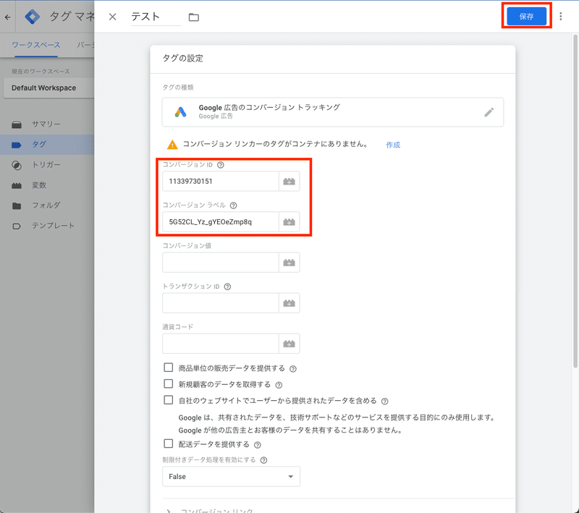579x513 pixels.
Task: Click the コンバージョン ID input field
Action: [x=221, y=181]
